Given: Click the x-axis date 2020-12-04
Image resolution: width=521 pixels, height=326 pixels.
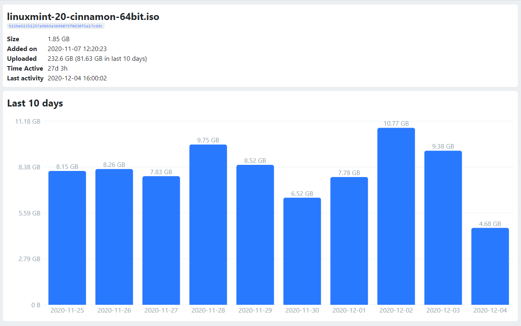Looking at the screenshot, I should (490, 310).
